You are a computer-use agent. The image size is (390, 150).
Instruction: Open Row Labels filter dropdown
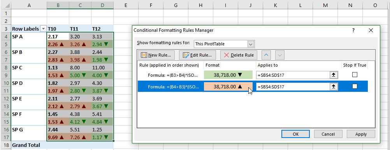[43, 29]
